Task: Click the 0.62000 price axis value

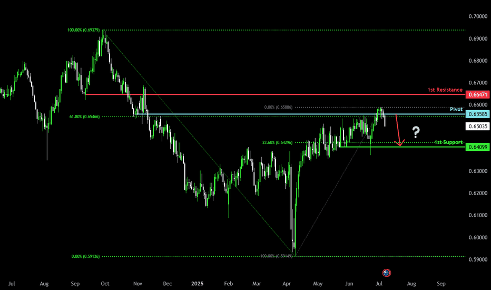Action: click(478, 193)
